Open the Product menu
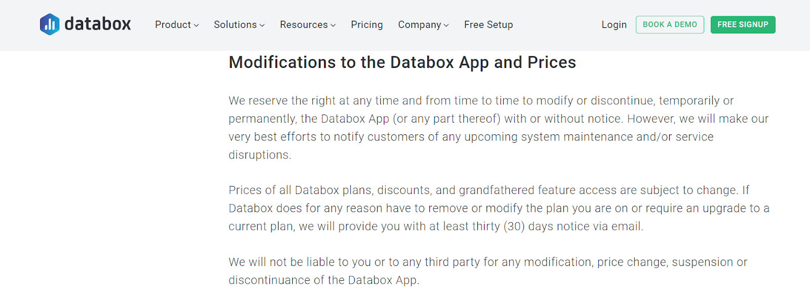The height and width of the screenshot is (303, 810). (173, 25)
